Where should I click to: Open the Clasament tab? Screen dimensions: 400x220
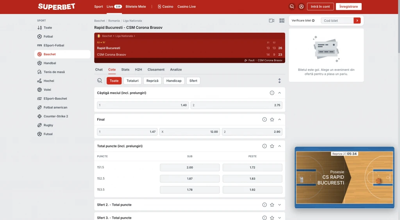(x=156, y=70)
